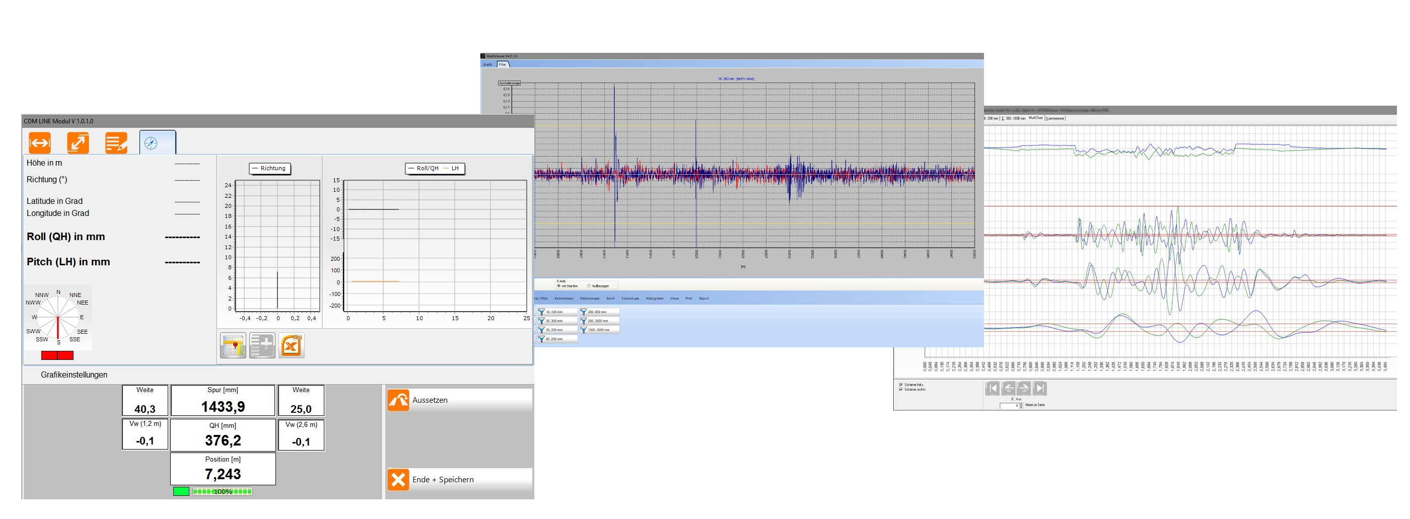
Task: Click the red status indicator below compass
Action: click(x=57, y=356)
